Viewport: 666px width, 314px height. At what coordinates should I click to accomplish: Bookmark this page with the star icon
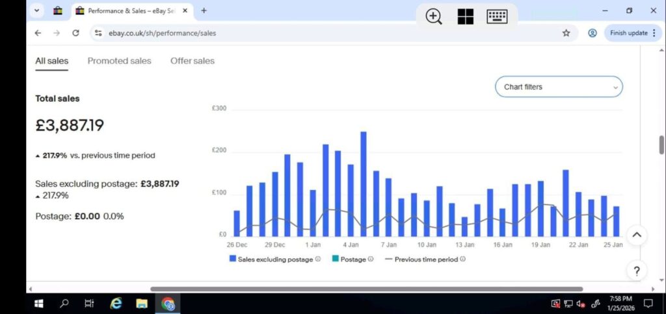click(x=566, y=33)
